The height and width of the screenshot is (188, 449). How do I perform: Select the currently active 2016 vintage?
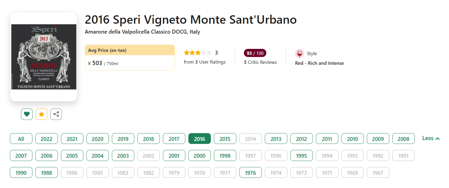click(x=199, y=139)
